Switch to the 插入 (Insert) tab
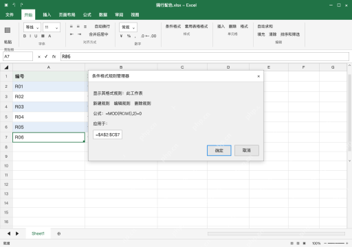352x247 pixels. [47, 14]
